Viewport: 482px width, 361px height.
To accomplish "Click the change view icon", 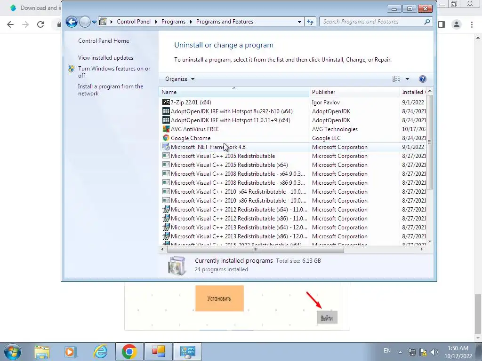I will tap(396, 79).
